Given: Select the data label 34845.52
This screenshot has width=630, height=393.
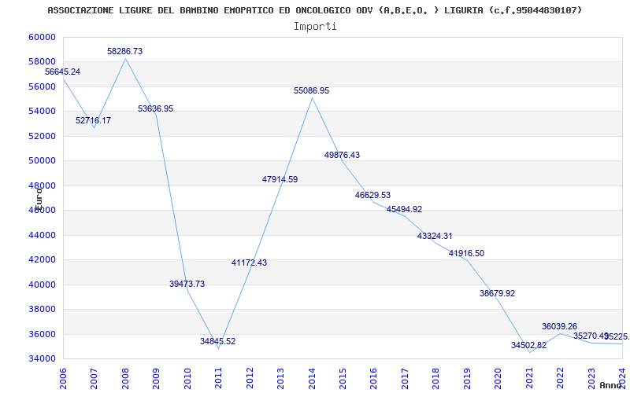Looking at the screenshot, I should pos(218,342).
